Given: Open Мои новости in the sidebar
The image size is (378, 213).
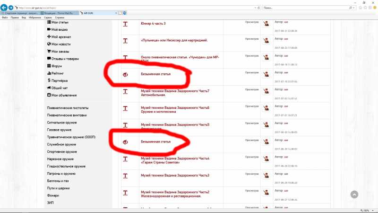Looking at the screenshot, I should pyautogui.click(x=59, y=44).
